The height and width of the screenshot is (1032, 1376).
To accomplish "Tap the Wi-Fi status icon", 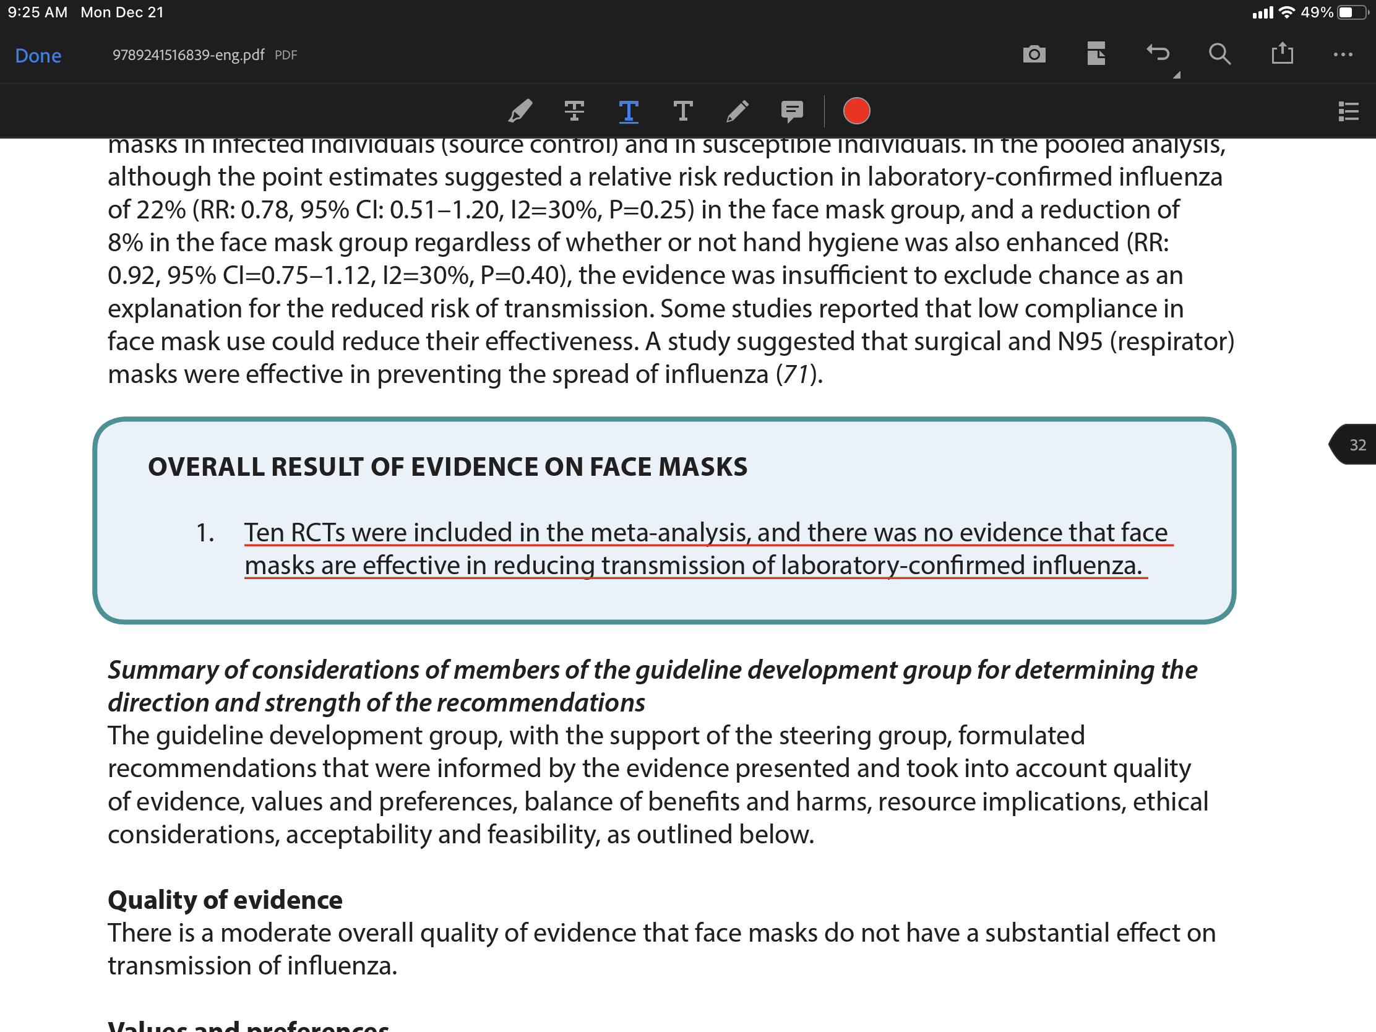I will [1286, 12].
